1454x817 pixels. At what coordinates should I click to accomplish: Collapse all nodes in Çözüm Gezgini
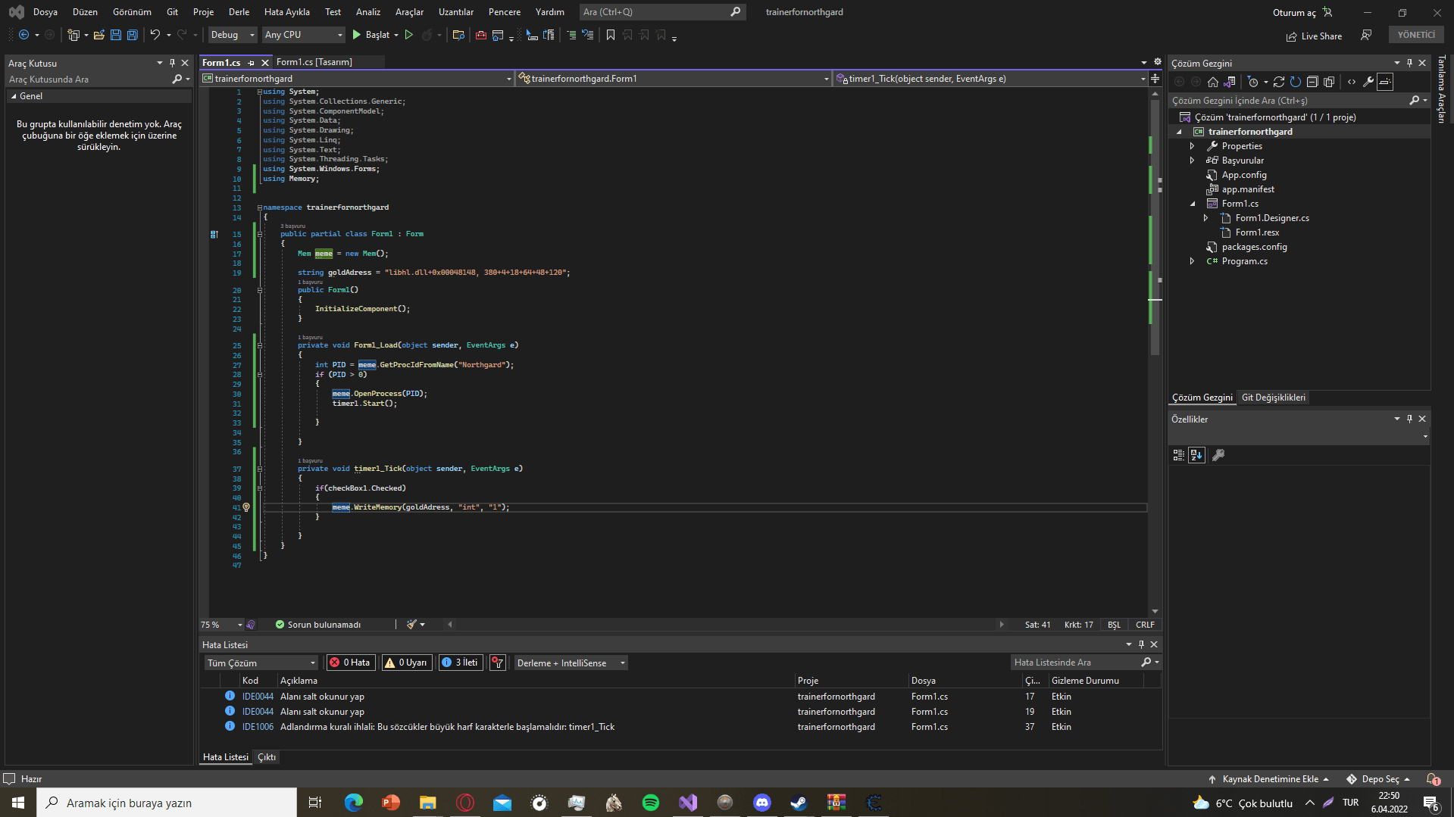1312,82
